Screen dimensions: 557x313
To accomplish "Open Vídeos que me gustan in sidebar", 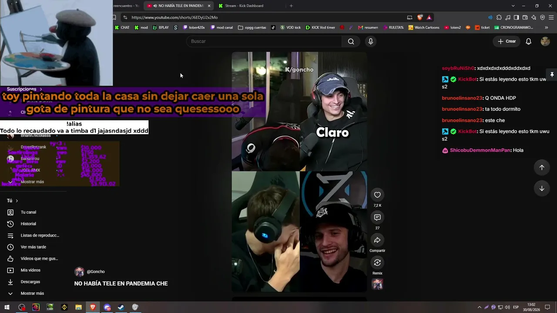I will click(x=34, y=259).
